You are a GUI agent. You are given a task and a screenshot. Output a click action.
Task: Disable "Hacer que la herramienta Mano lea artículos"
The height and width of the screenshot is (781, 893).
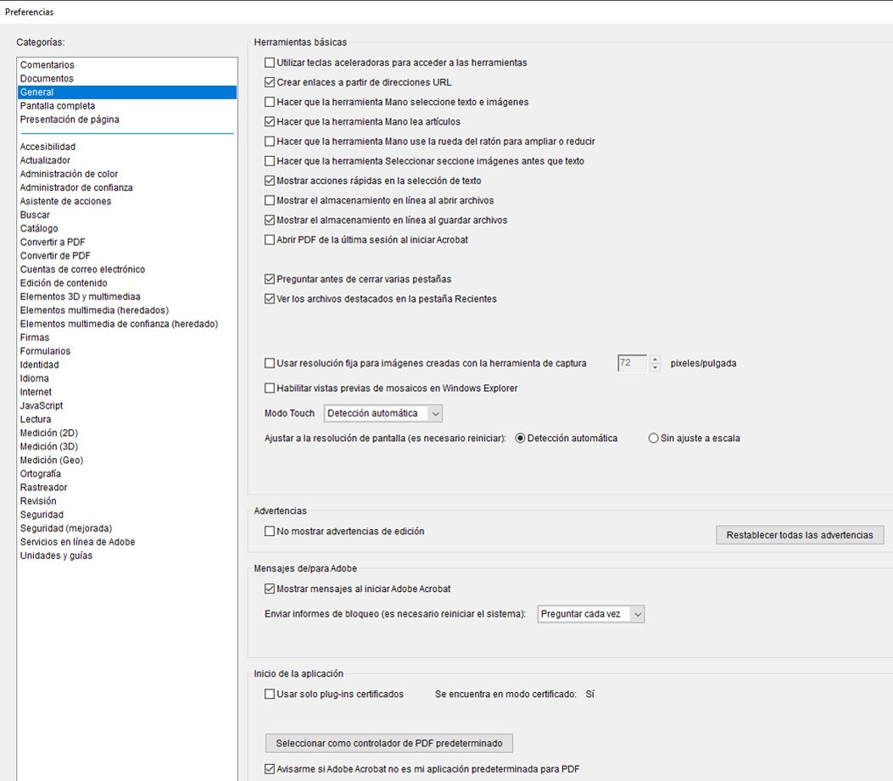point(269,121)
